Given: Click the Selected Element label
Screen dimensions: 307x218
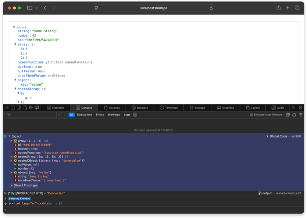Looking at the screenshot, I should (x=19, y=199).
